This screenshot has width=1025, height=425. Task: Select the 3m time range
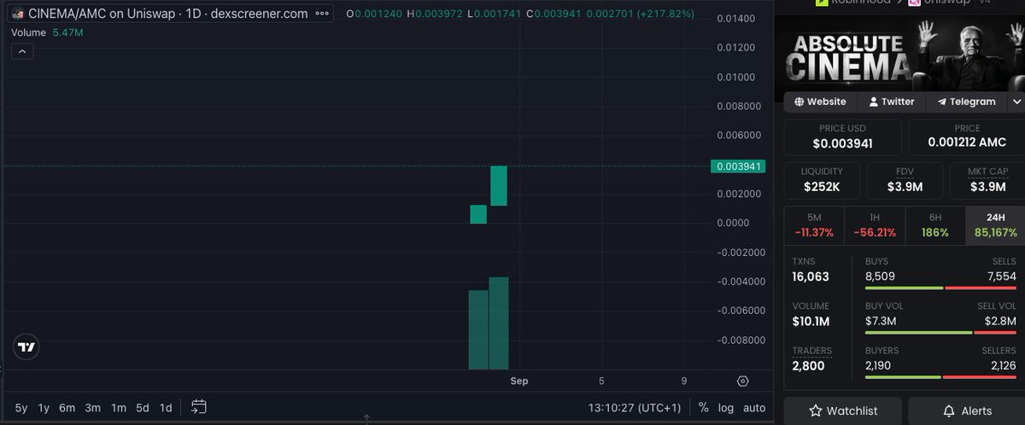point(92,407)
